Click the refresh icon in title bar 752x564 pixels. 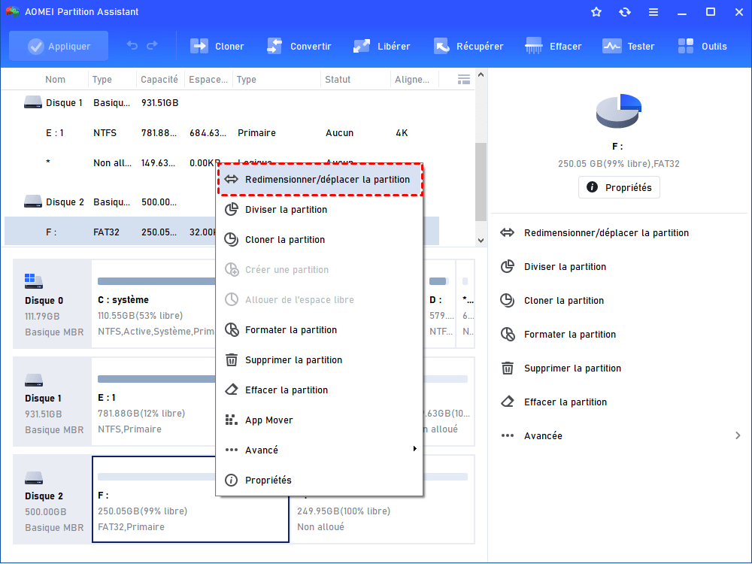coord(624,12)
